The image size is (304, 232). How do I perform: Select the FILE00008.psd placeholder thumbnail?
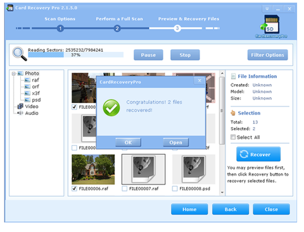point(194,169)
